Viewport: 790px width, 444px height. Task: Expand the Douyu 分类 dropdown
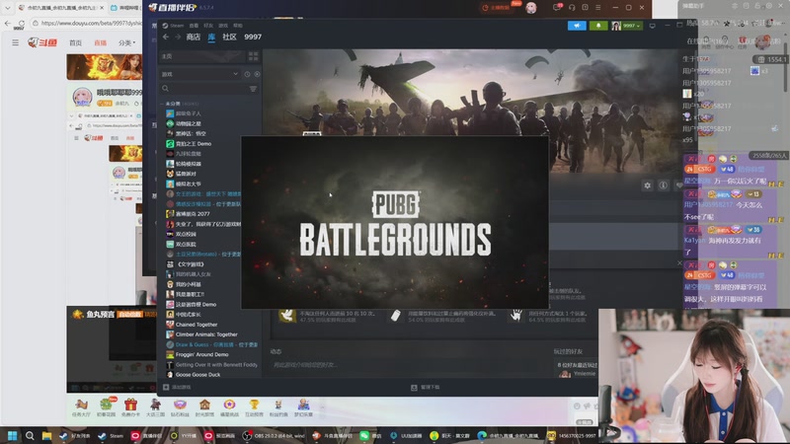point(126,42)
